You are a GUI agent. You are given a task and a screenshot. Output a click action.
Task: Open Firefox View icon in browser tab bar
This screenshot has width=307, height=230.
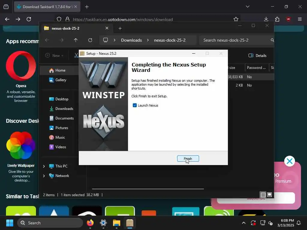[6, 7]
